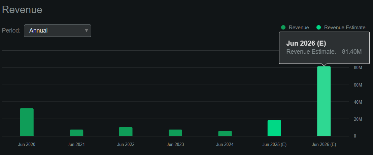
Task: Select the Jun 2020 revenue bar
Action: click(x=27, y=122)
